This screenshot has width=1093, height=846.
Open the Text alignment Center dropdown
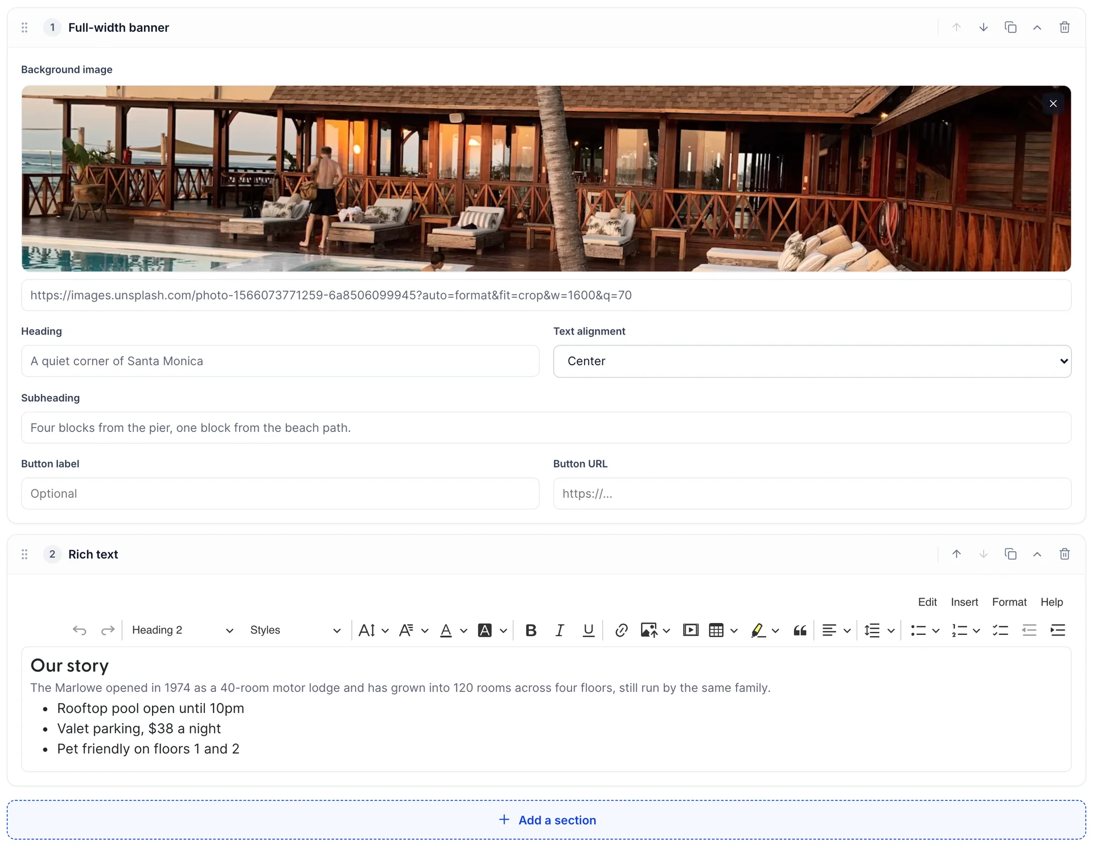[x=812, y=361]
